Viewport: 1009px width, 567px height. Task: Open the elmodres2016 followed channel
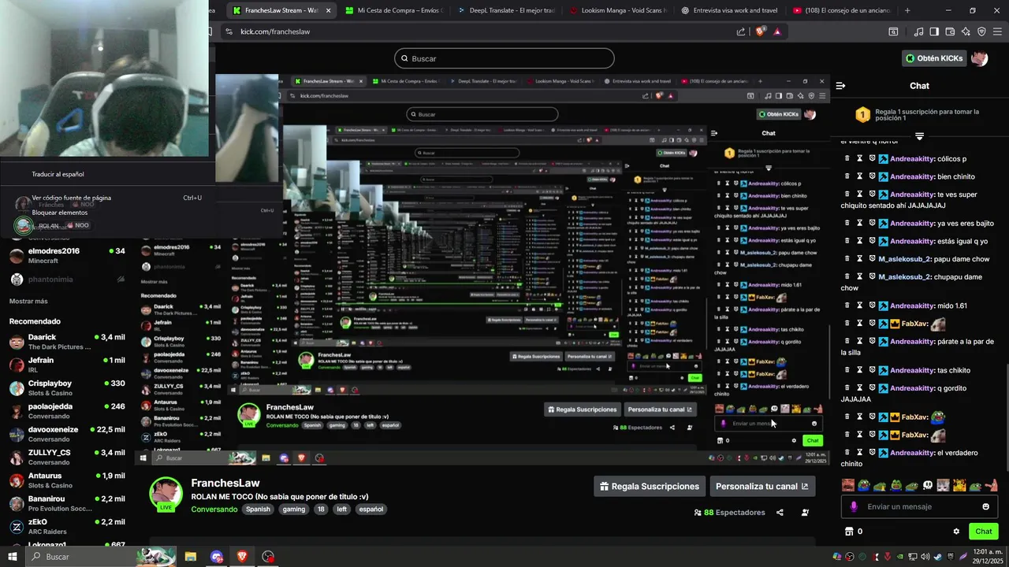point(67,256)
